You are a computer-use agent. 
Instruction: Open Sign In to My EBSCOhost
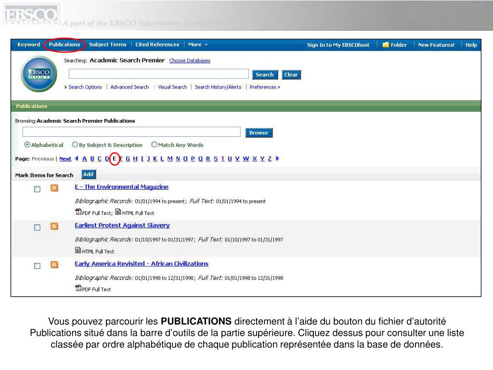[338, 45]
